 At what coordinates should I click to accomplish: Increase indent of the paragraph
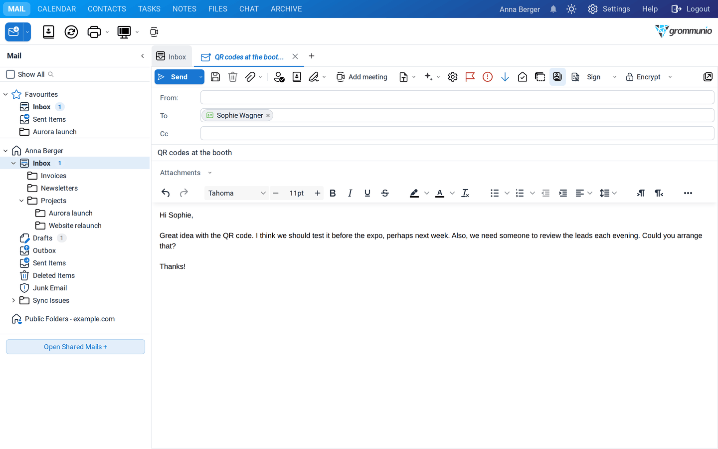[563, 193]
